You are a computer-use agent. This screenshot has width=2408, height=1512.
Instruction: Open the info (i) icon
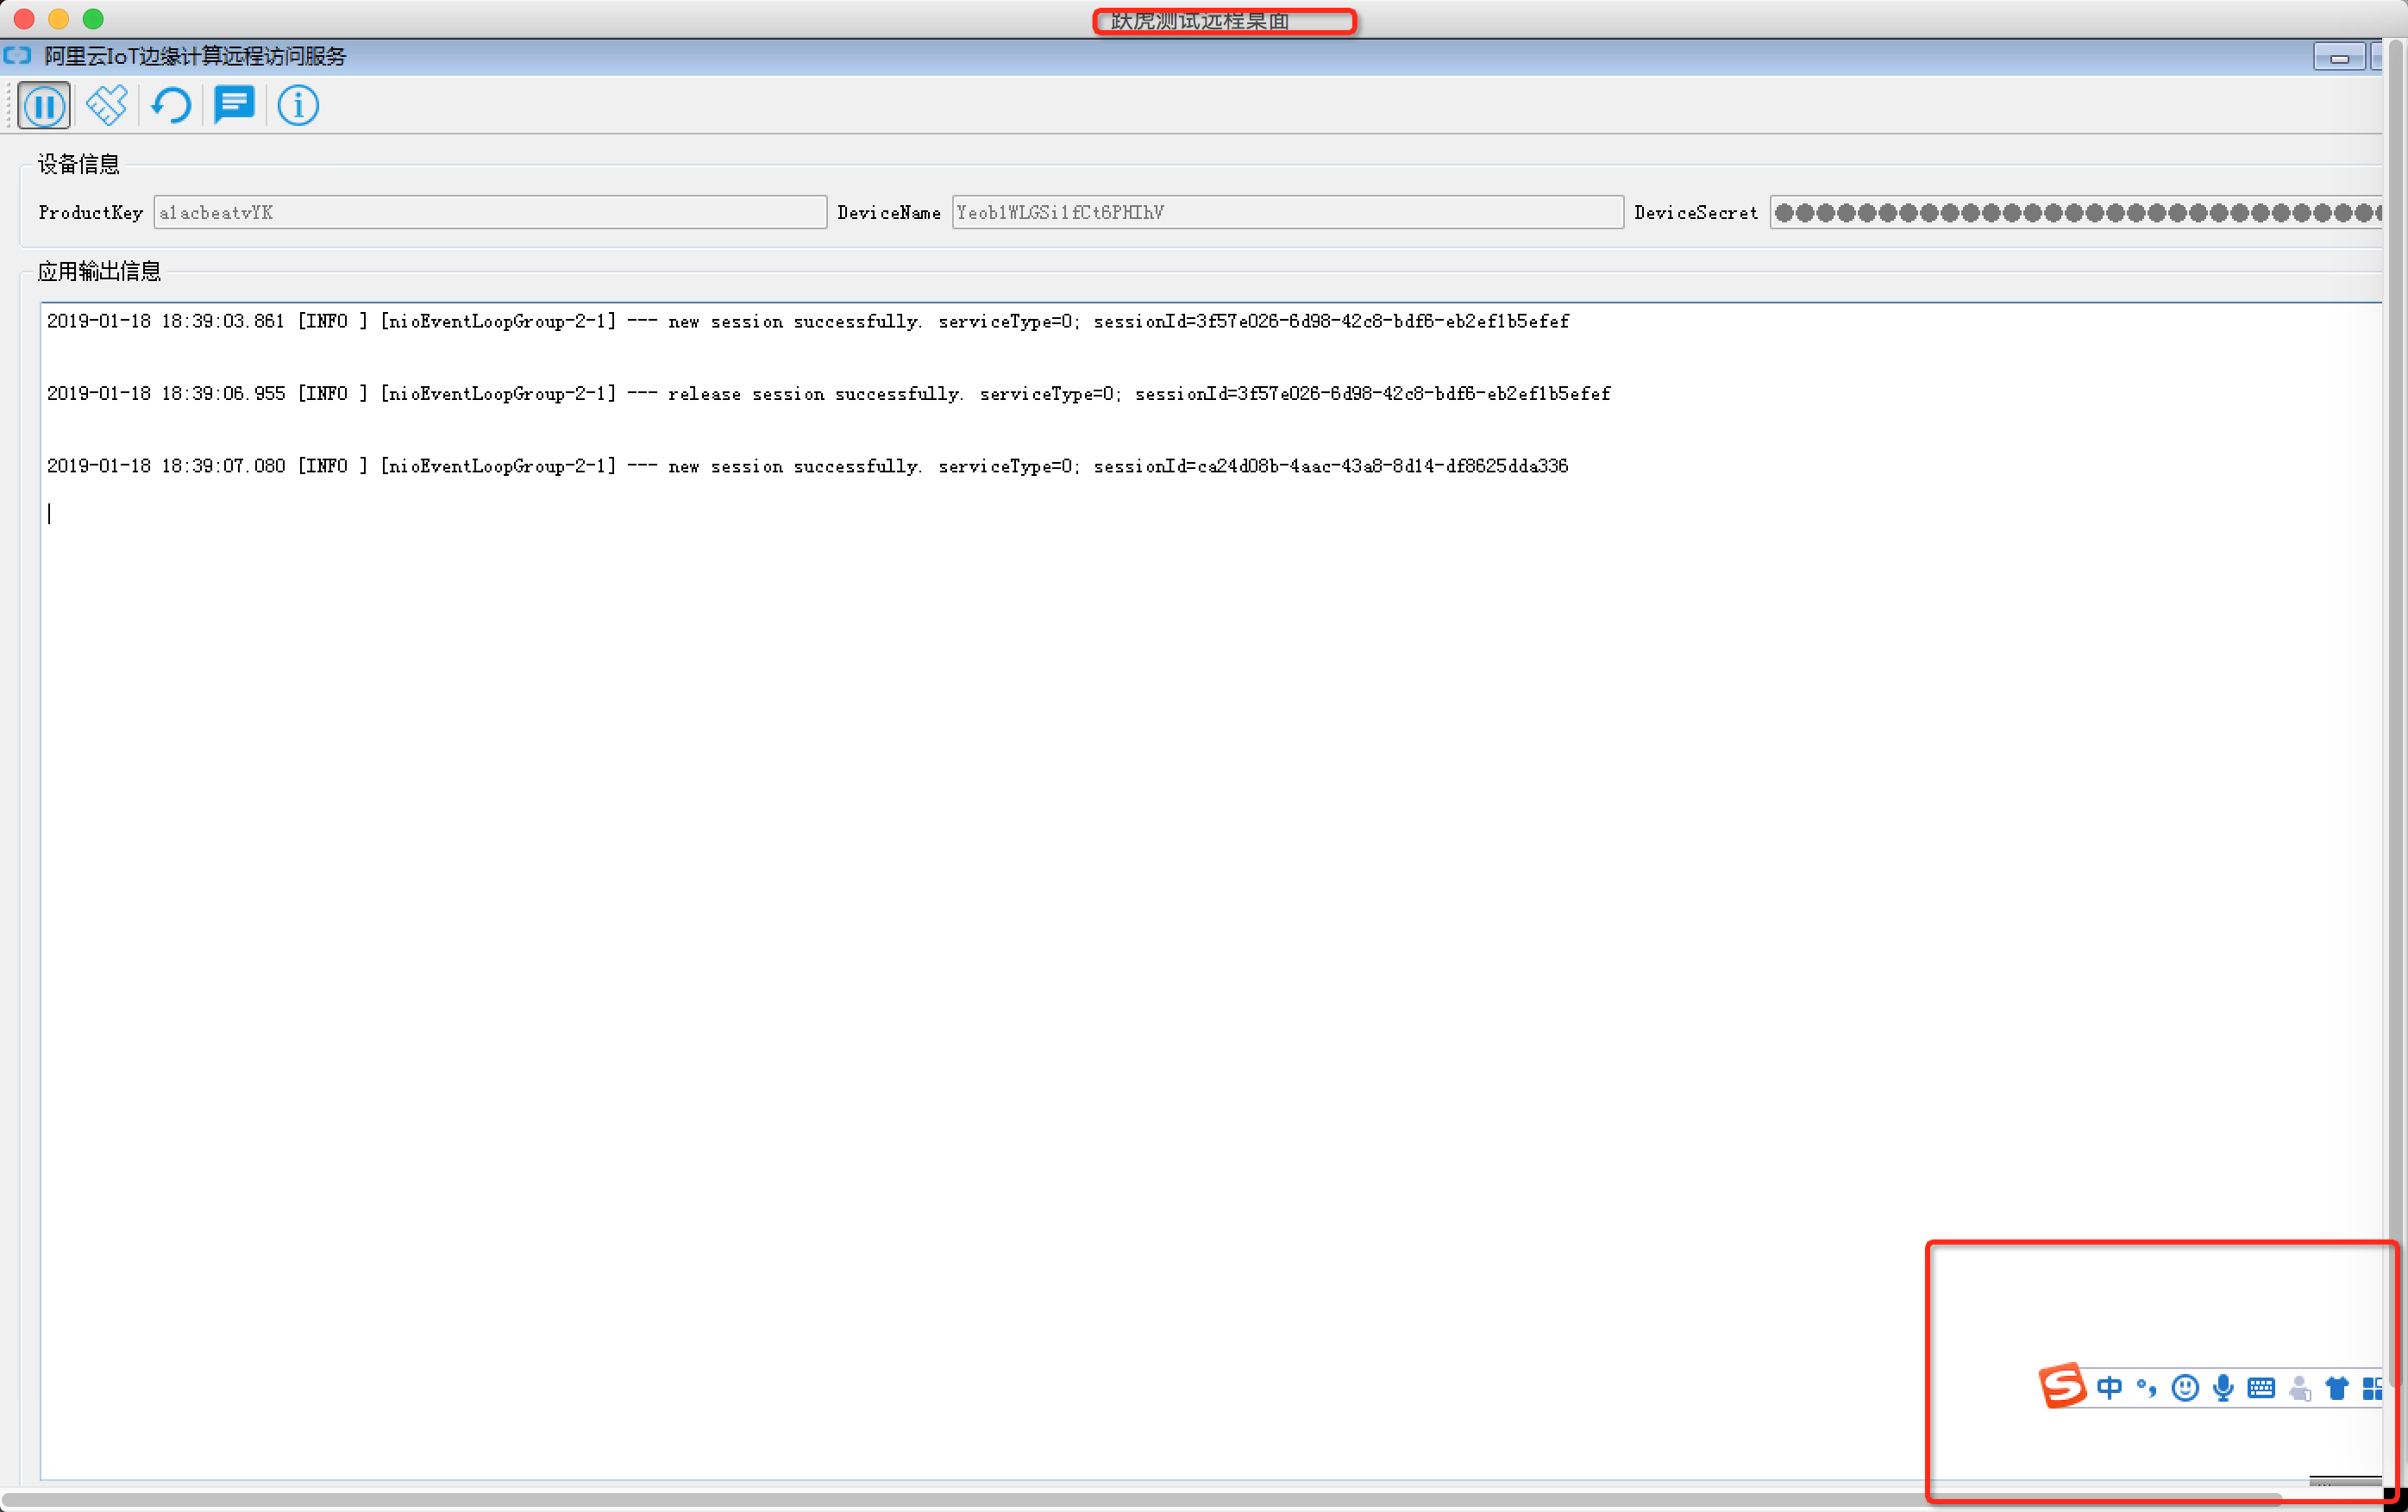click(298, 106)
